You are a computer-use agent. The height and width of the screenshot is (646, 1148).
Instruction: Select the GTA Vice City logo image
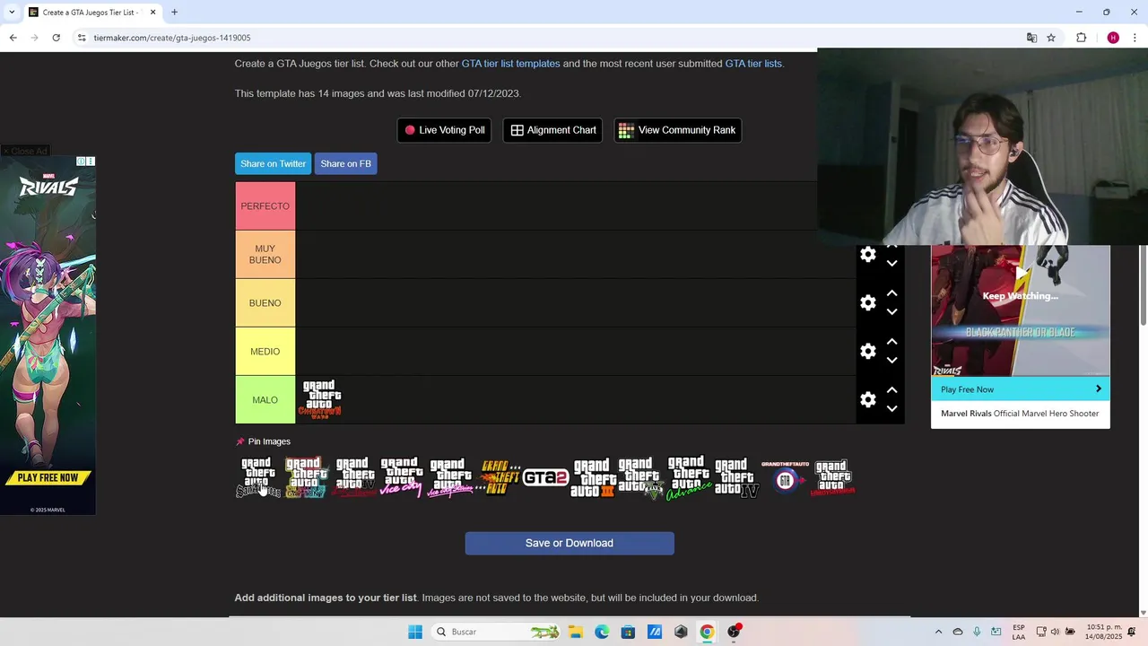[x=401, y=477]
